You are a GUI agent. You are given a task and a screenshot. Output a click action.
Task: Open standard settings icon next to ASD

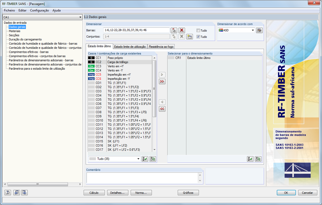(259, 30)
